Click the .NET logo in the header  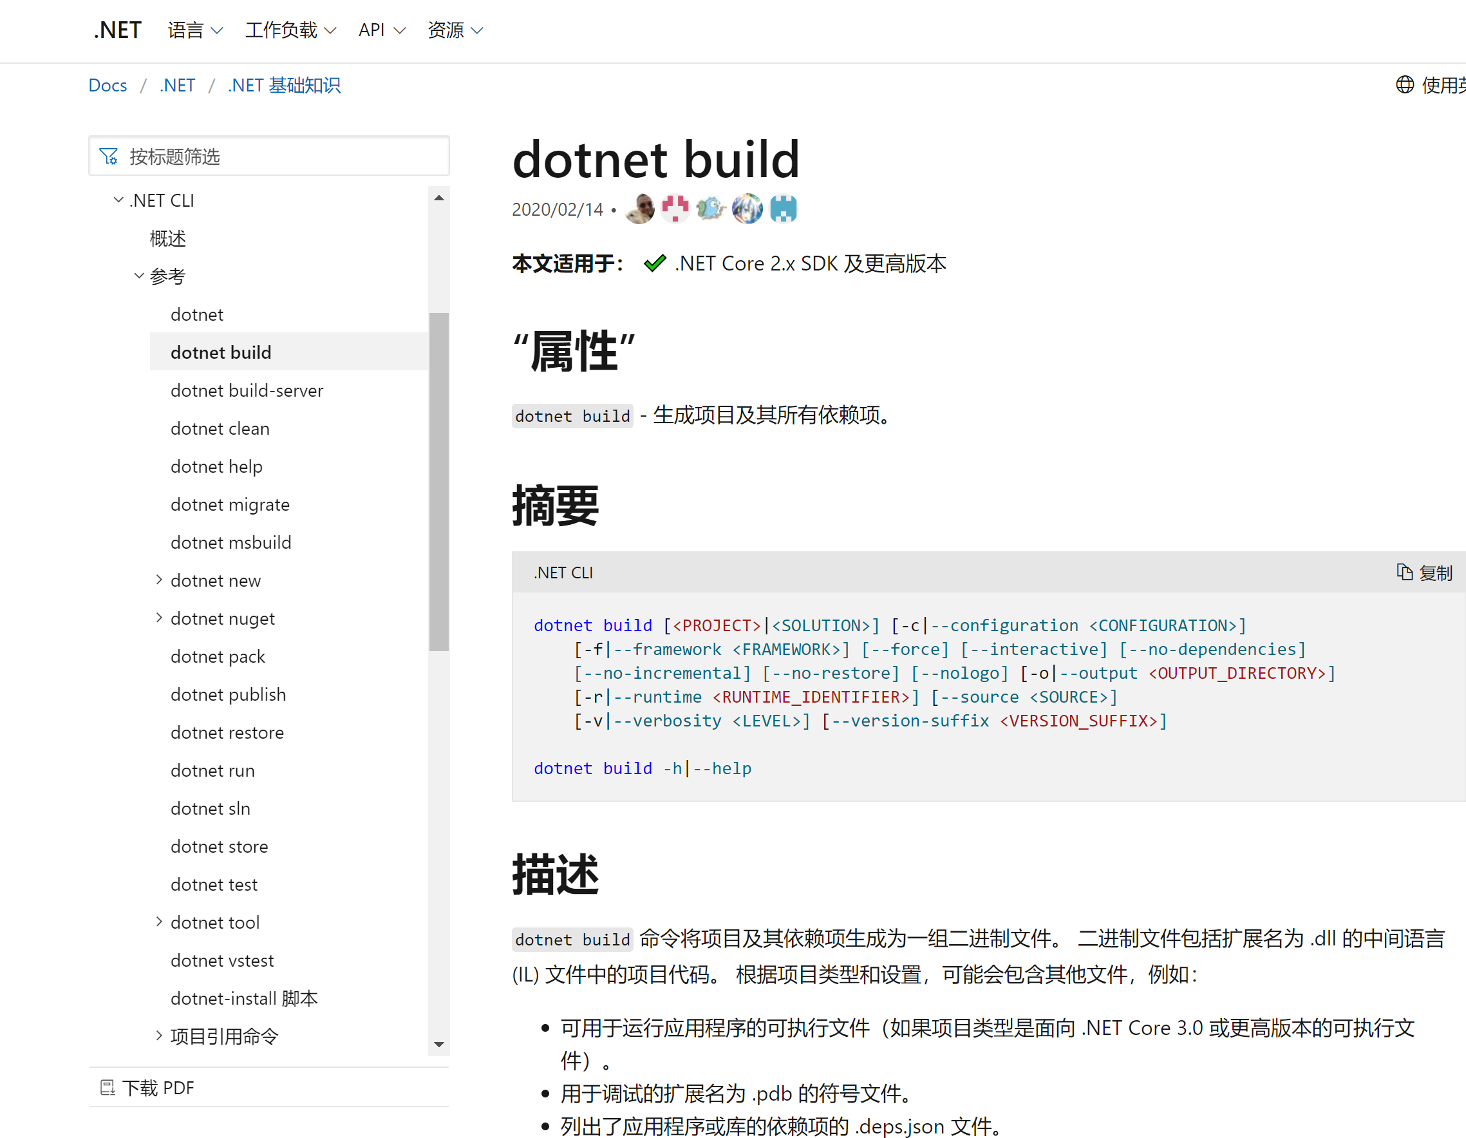click(117, 30)
